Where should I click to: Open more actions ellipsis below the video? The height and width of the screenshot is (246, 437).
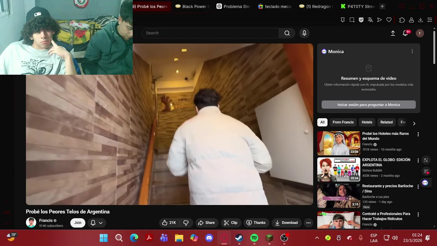pyautogui.click(x=308, y=223)
